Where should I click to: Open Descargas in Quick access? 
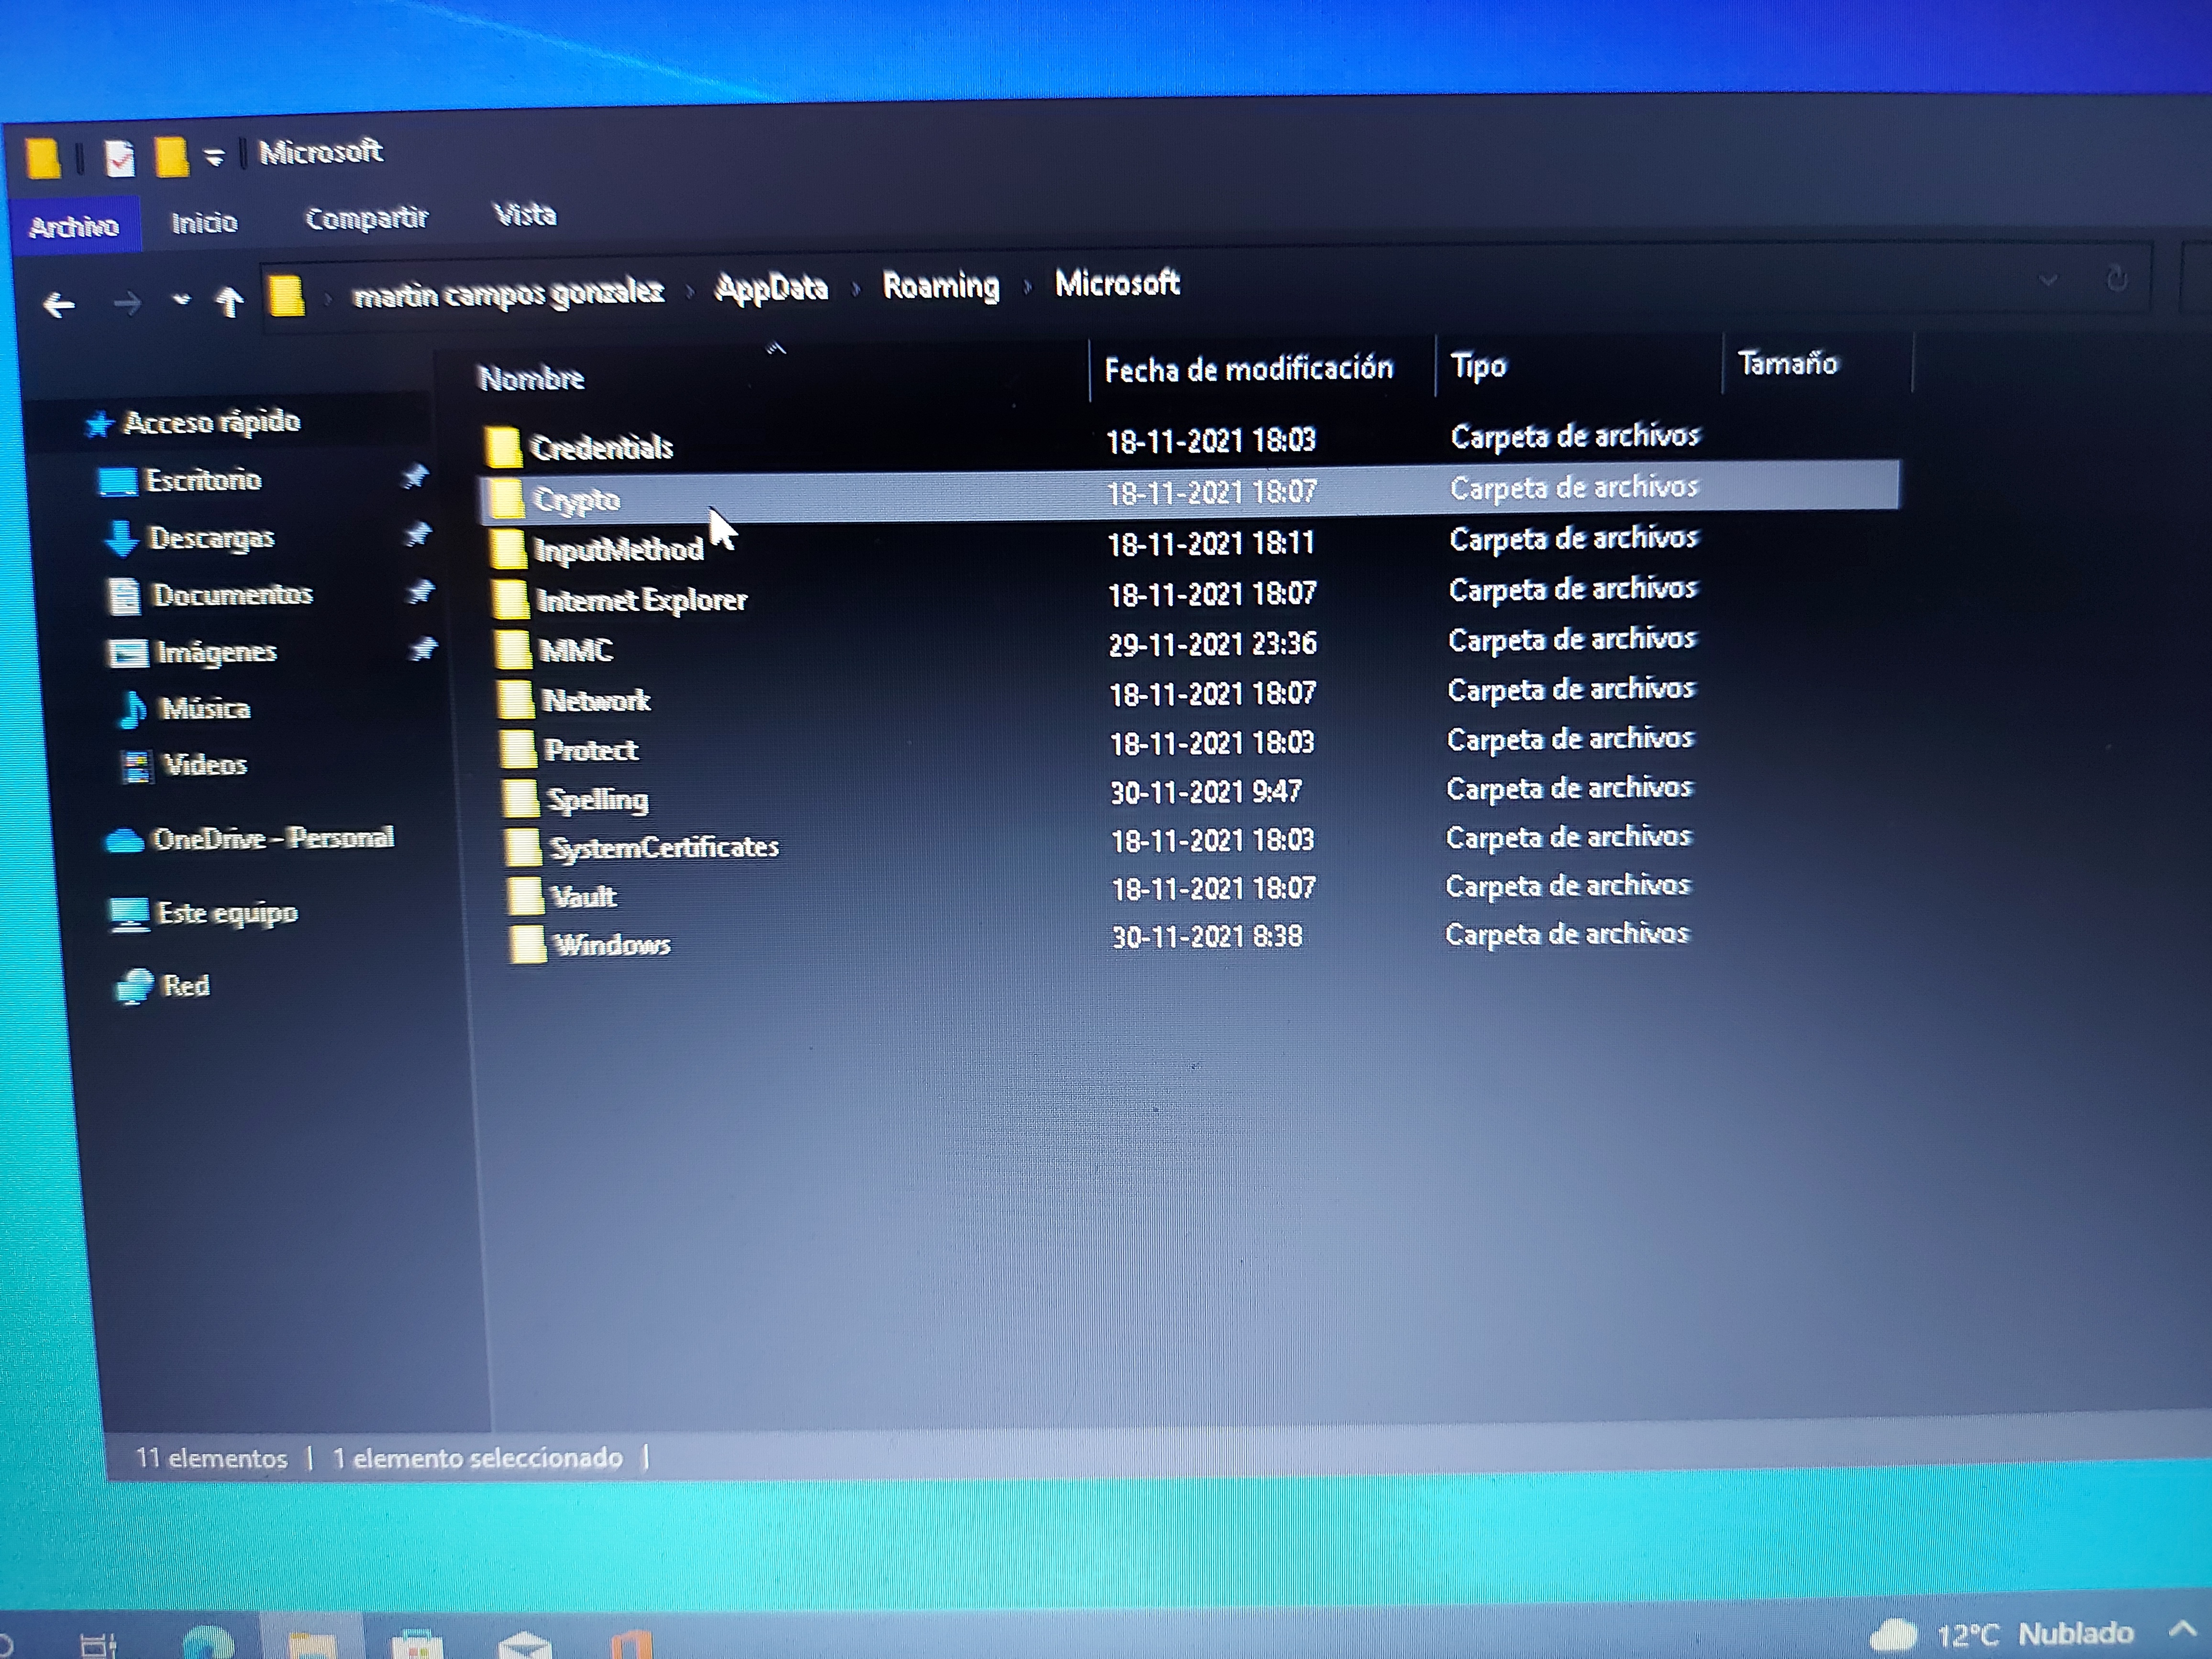click(211, 538)
